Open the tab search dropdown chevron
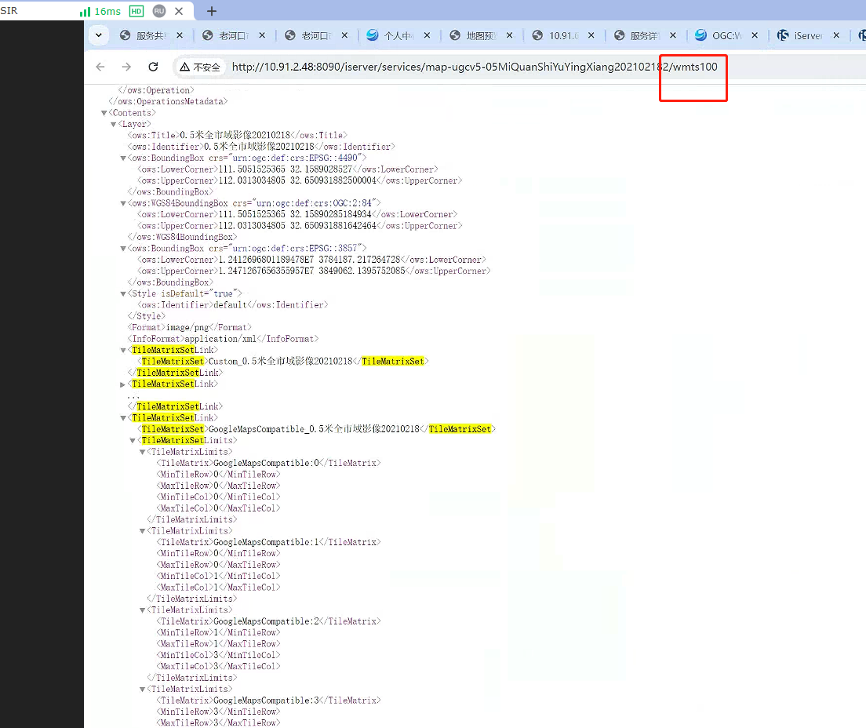The width and height of the screenshot is (866, 728). click(98, 35)
